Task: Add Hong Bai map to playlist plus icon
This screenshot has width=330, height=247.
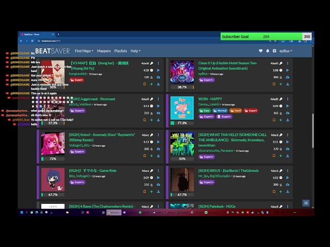Action: pyautogui.click(x=152, y=84)
